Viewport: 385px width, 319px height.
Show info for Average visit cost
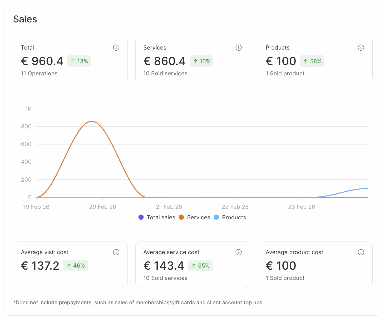coord(116,252)
